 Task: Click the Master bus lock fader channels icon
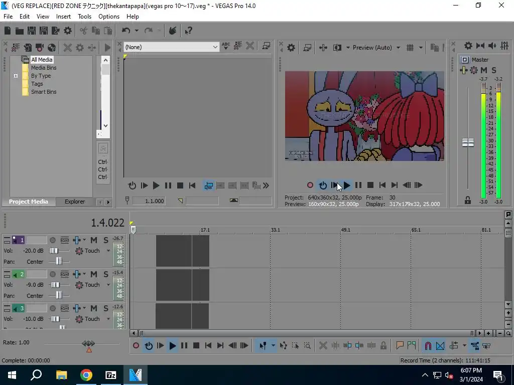(468, 201)
